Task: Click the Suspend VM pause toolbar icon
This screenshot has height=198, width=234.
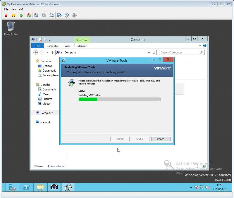Action: (x=13, y=15)
